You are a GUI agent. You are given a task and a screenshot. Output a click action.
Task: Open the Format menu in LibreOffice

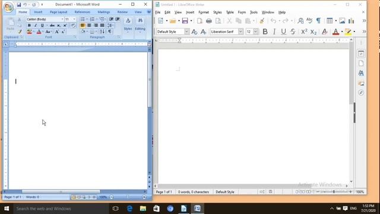pyautogui.click(x=204, y=12)
